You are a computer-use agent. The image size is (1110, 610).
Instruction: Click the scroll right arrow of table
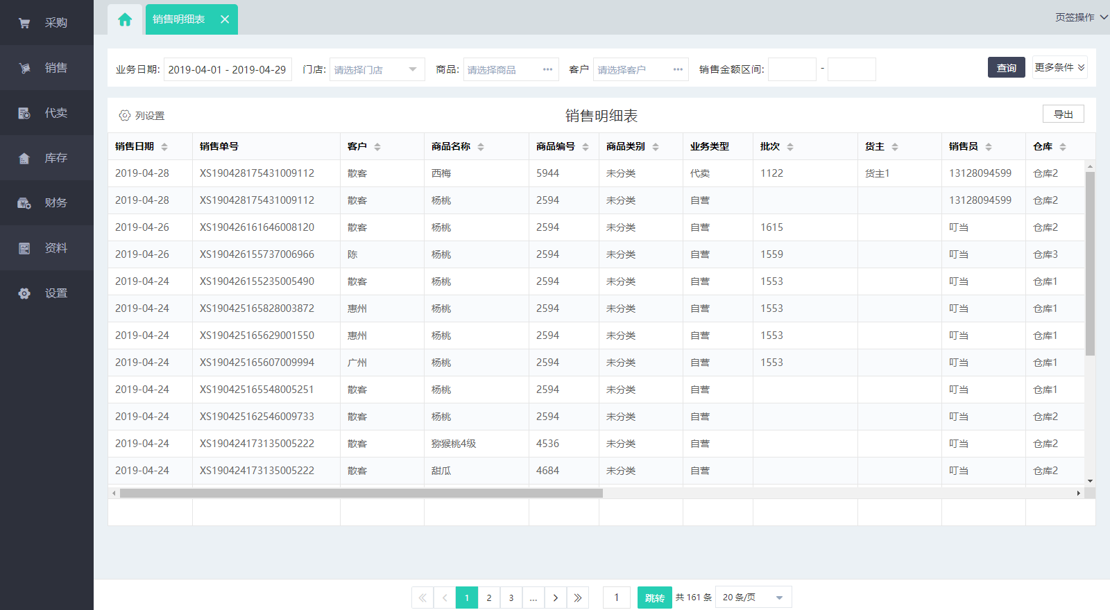coord(1078,494)
